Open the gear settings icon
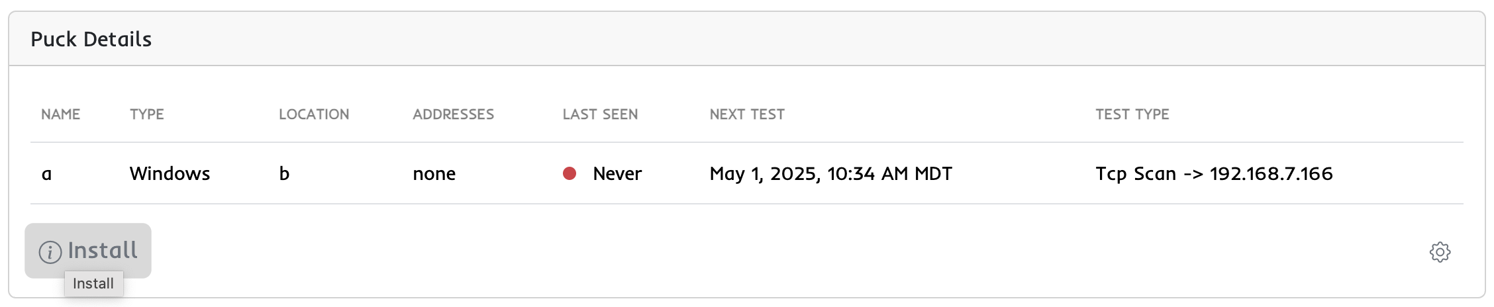This screenshot has width=1494, height=307. pos(1440,252)
